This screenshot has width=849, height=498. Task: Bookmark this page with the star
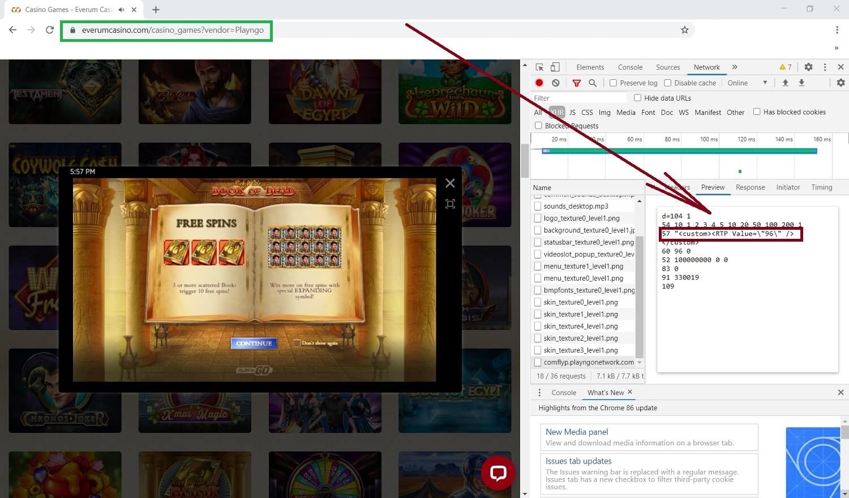click(684, 30)
